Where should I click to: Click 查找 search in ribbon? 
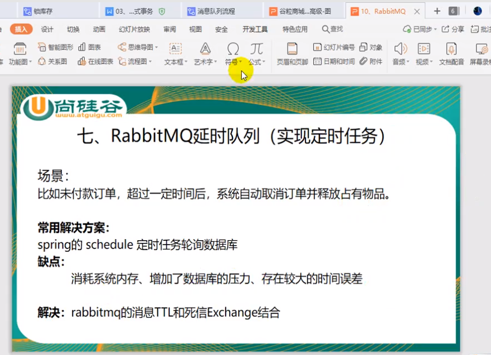coord(332,30)
